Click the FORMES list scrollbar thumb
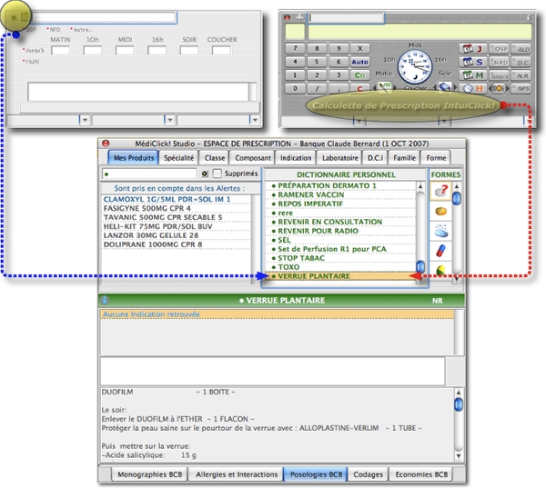The image size is (546, 488). (x=457, y=198)
